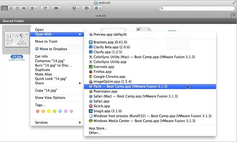Choose Other… in Open With
This screenshot has height=142, width=237.
click(150, 133)
